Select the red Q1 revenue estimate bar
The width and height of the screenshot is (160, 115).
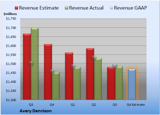[69, 76]
